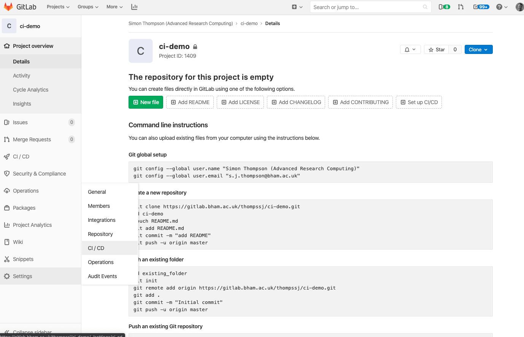Click the Search or jump to field

coord(367,7)
